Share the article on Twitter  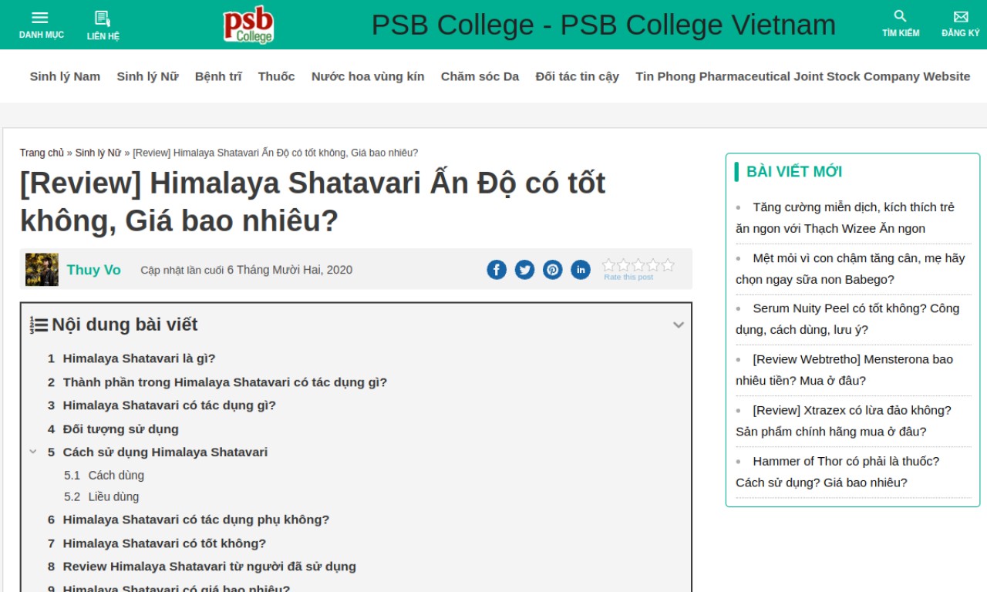524,270
